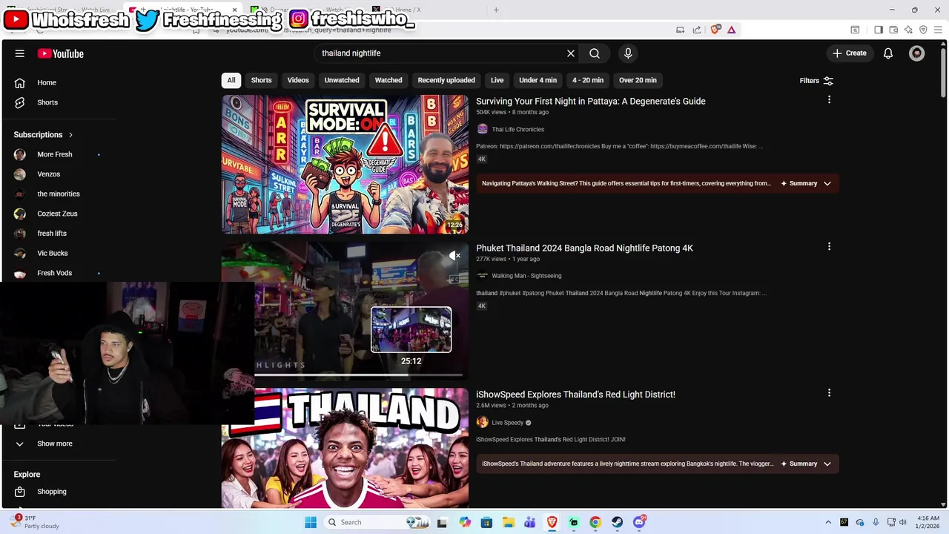The height and width of the screenshot is (534, 949).
Task: Open Steam from the taskbar
Action: 617,522
